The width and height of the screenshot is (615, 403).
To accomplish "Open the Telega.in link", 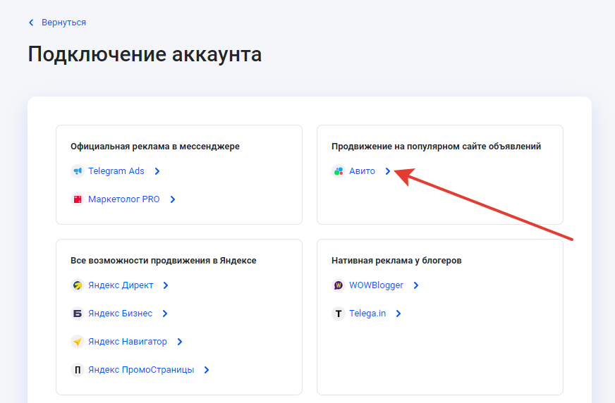I will pyautogui.click(x=367, y=314).
